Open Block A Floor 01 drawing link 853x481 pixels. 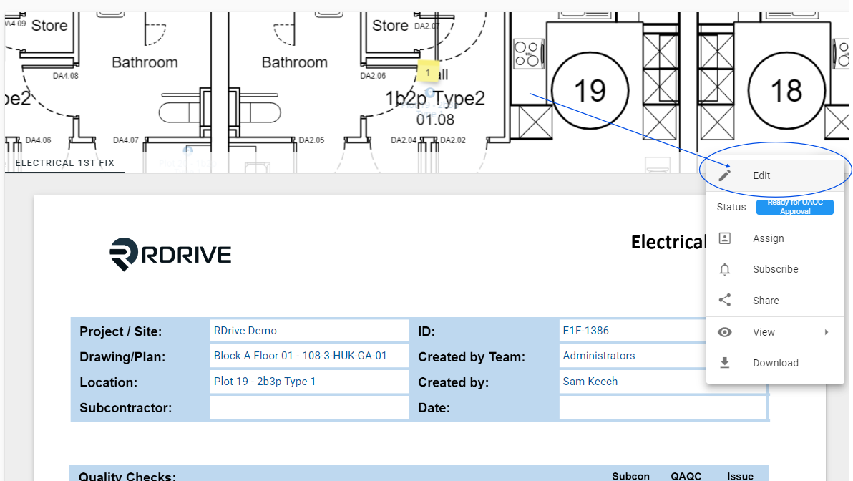tap(301, 356)
